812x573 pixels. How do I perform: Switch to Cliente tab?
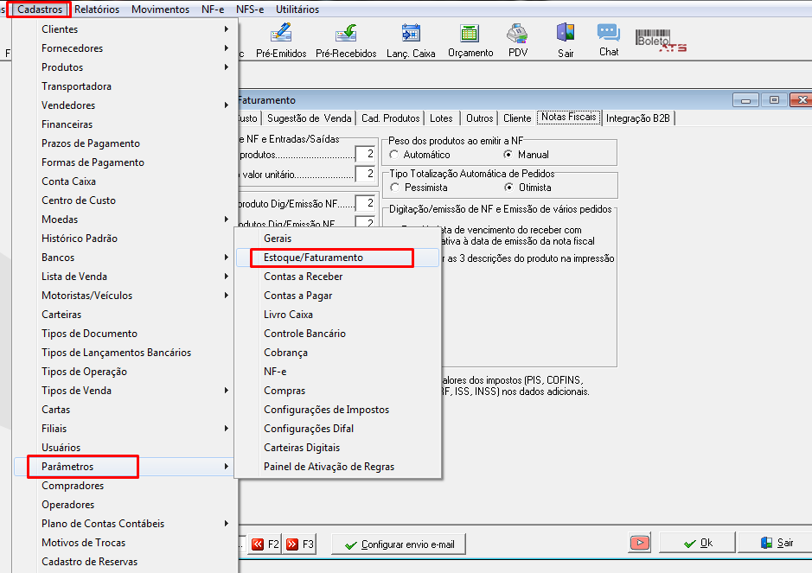[517, 118]
